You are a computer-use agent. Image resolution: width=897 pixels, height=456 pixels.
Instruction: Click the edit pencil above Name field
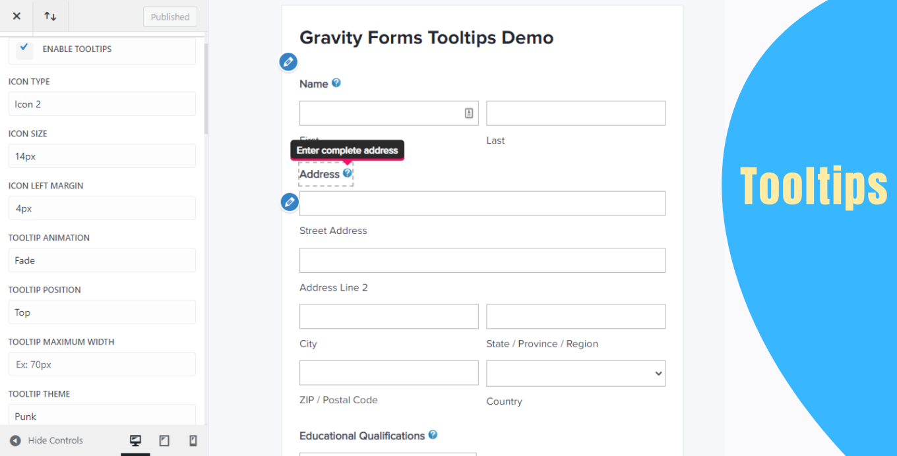pos(288,62)
